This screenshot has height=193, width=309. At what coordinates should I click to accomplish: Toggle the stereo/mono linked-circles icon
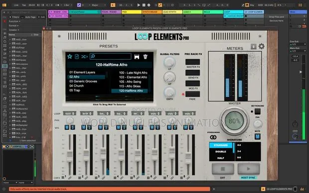pos(213,137)
